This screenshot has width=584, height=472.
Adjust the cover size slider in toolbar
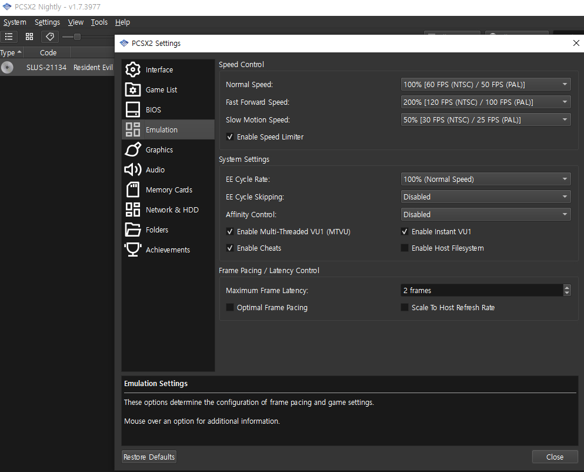tap(77, 36)
